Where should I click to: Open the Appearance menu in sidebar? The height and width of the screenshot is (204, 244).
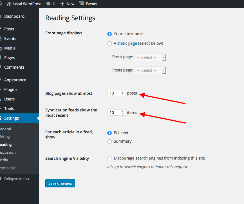point(15,80)
